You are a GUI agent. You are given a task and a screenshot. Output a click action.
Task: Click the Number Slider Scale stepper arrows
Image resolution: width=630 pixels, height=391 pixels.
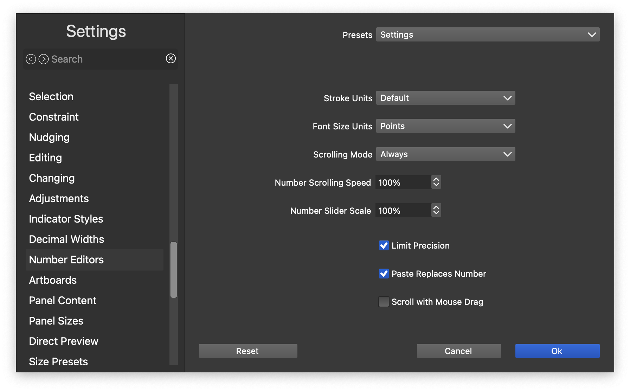click(x=436, y=210)
